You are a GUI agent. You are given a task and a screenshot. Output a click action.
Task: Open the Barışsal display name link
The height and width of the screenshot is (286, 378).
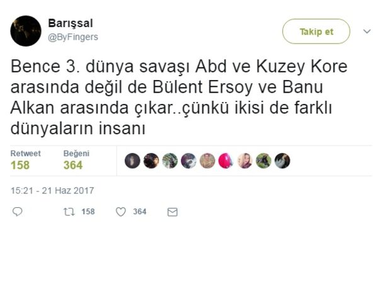(x=71, y=23)
